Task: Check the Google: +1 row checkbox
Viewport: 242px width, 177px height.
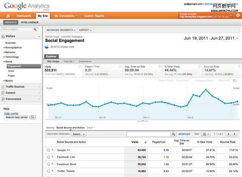Action: (x=48, y=150)
